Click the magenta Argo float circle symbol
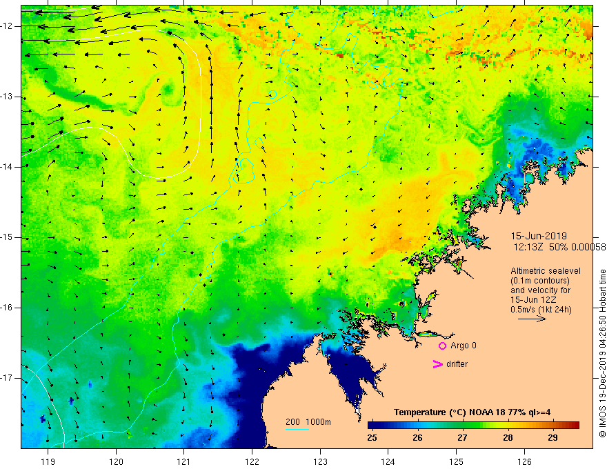Image resolution: width=607 pixels, height=469 pixels. (x=442, y=346)
